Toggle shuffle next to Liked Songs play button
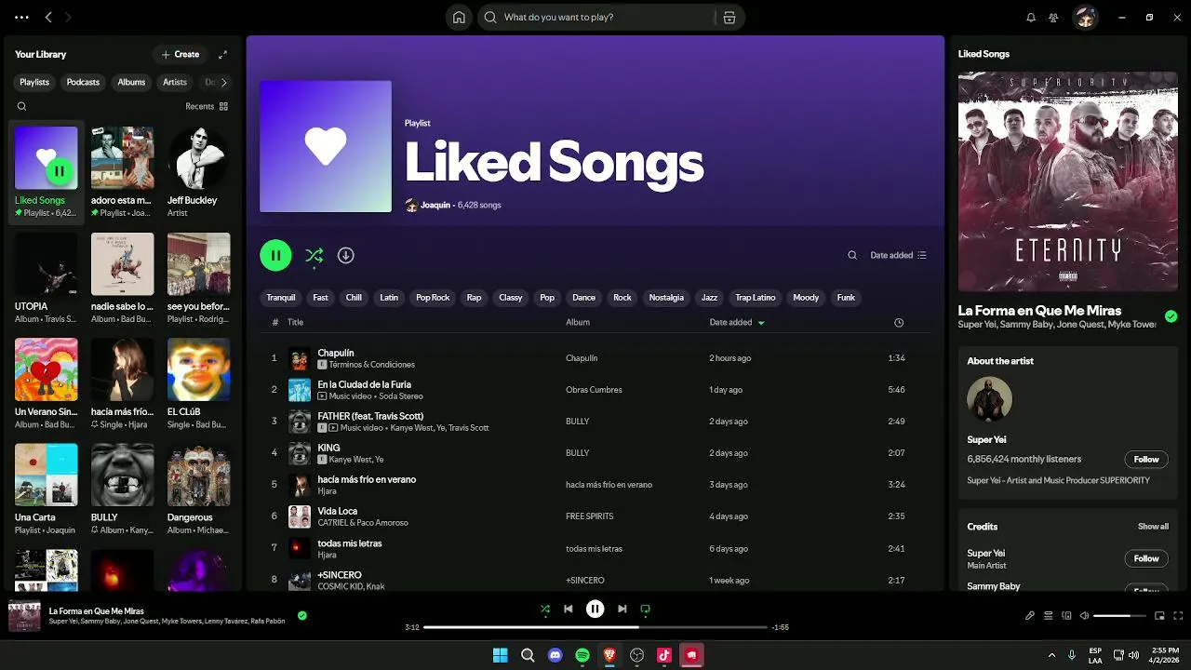Screen dimensions: 1191x670 (314, 255)
